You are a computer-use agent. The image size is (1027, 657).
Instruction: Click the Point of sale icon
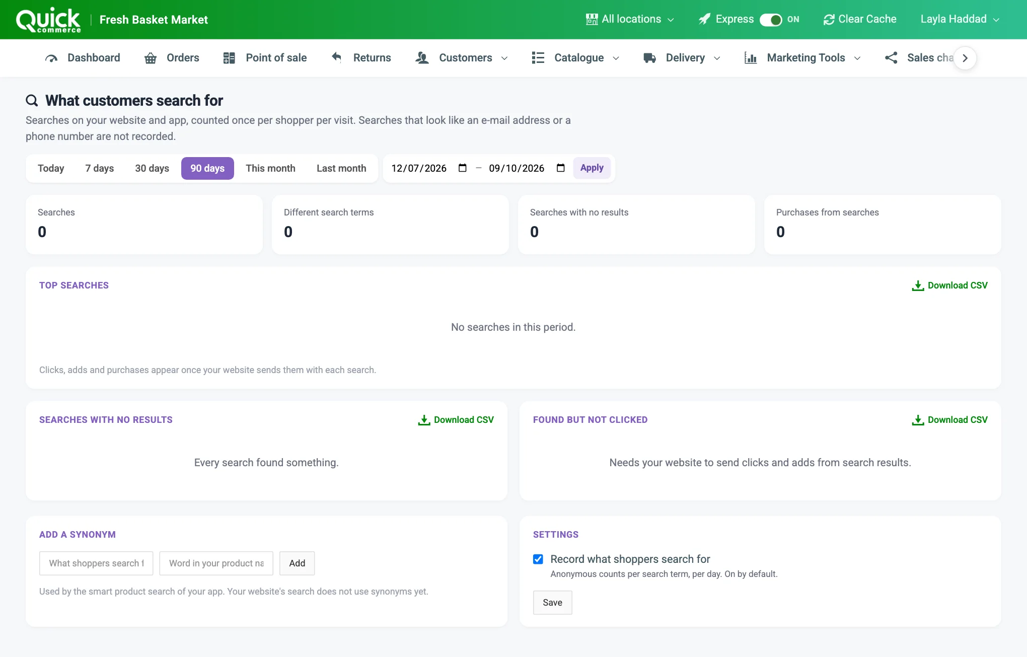(x=229, y=58)
